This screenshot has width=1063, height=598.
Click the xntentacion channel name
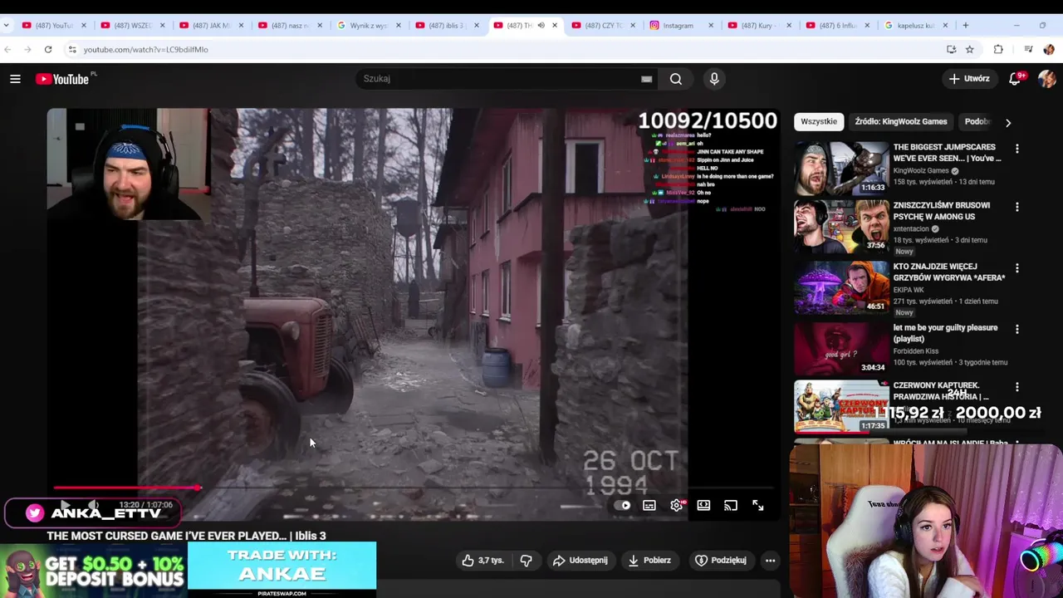[911, 229]
